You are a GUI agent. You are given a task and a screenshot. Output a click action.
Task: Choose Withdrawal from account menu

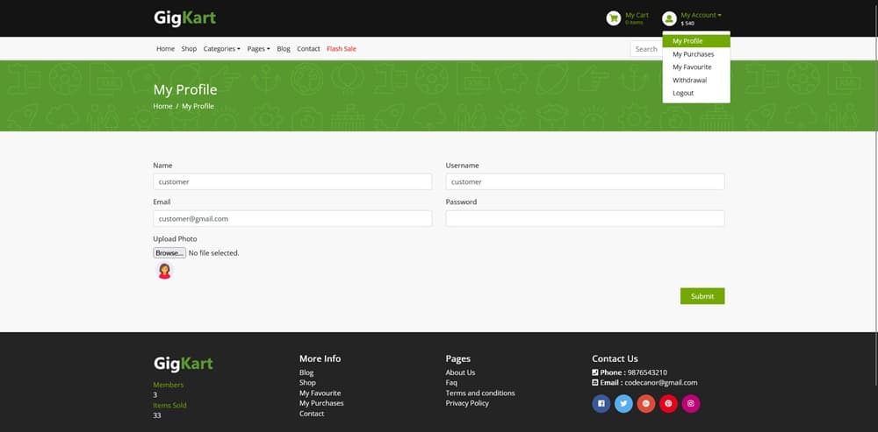pyautogui.click(x=689, y=80)
